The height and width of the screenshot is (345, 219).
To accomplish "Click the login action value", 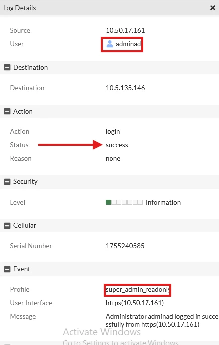I will tap(113, 132).
